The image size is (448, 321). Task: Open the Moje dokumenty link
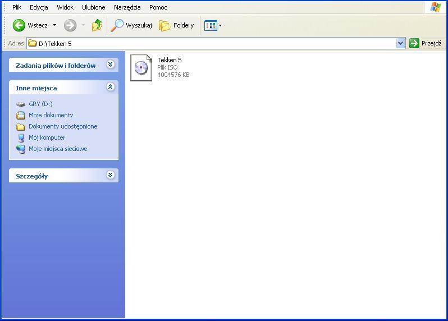[x=51, y=115]
